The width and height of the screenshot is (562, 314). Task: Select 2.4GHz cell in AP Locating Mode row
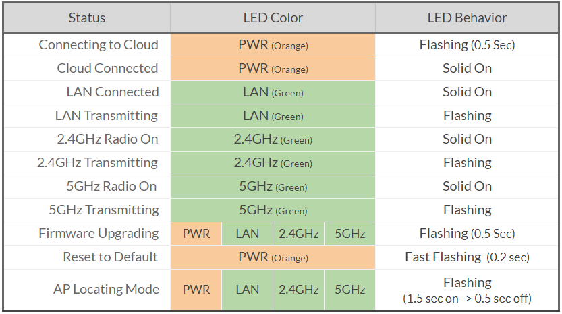pos(299,290)
